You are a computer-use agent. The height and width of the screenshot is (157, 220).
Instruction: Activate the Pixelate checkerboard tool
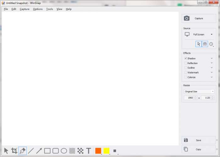[x=80, y=151]
